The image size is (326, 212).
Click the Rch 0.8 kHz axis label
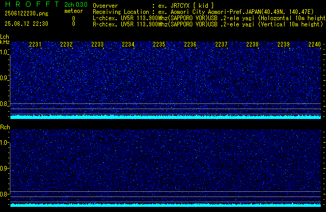4,194
